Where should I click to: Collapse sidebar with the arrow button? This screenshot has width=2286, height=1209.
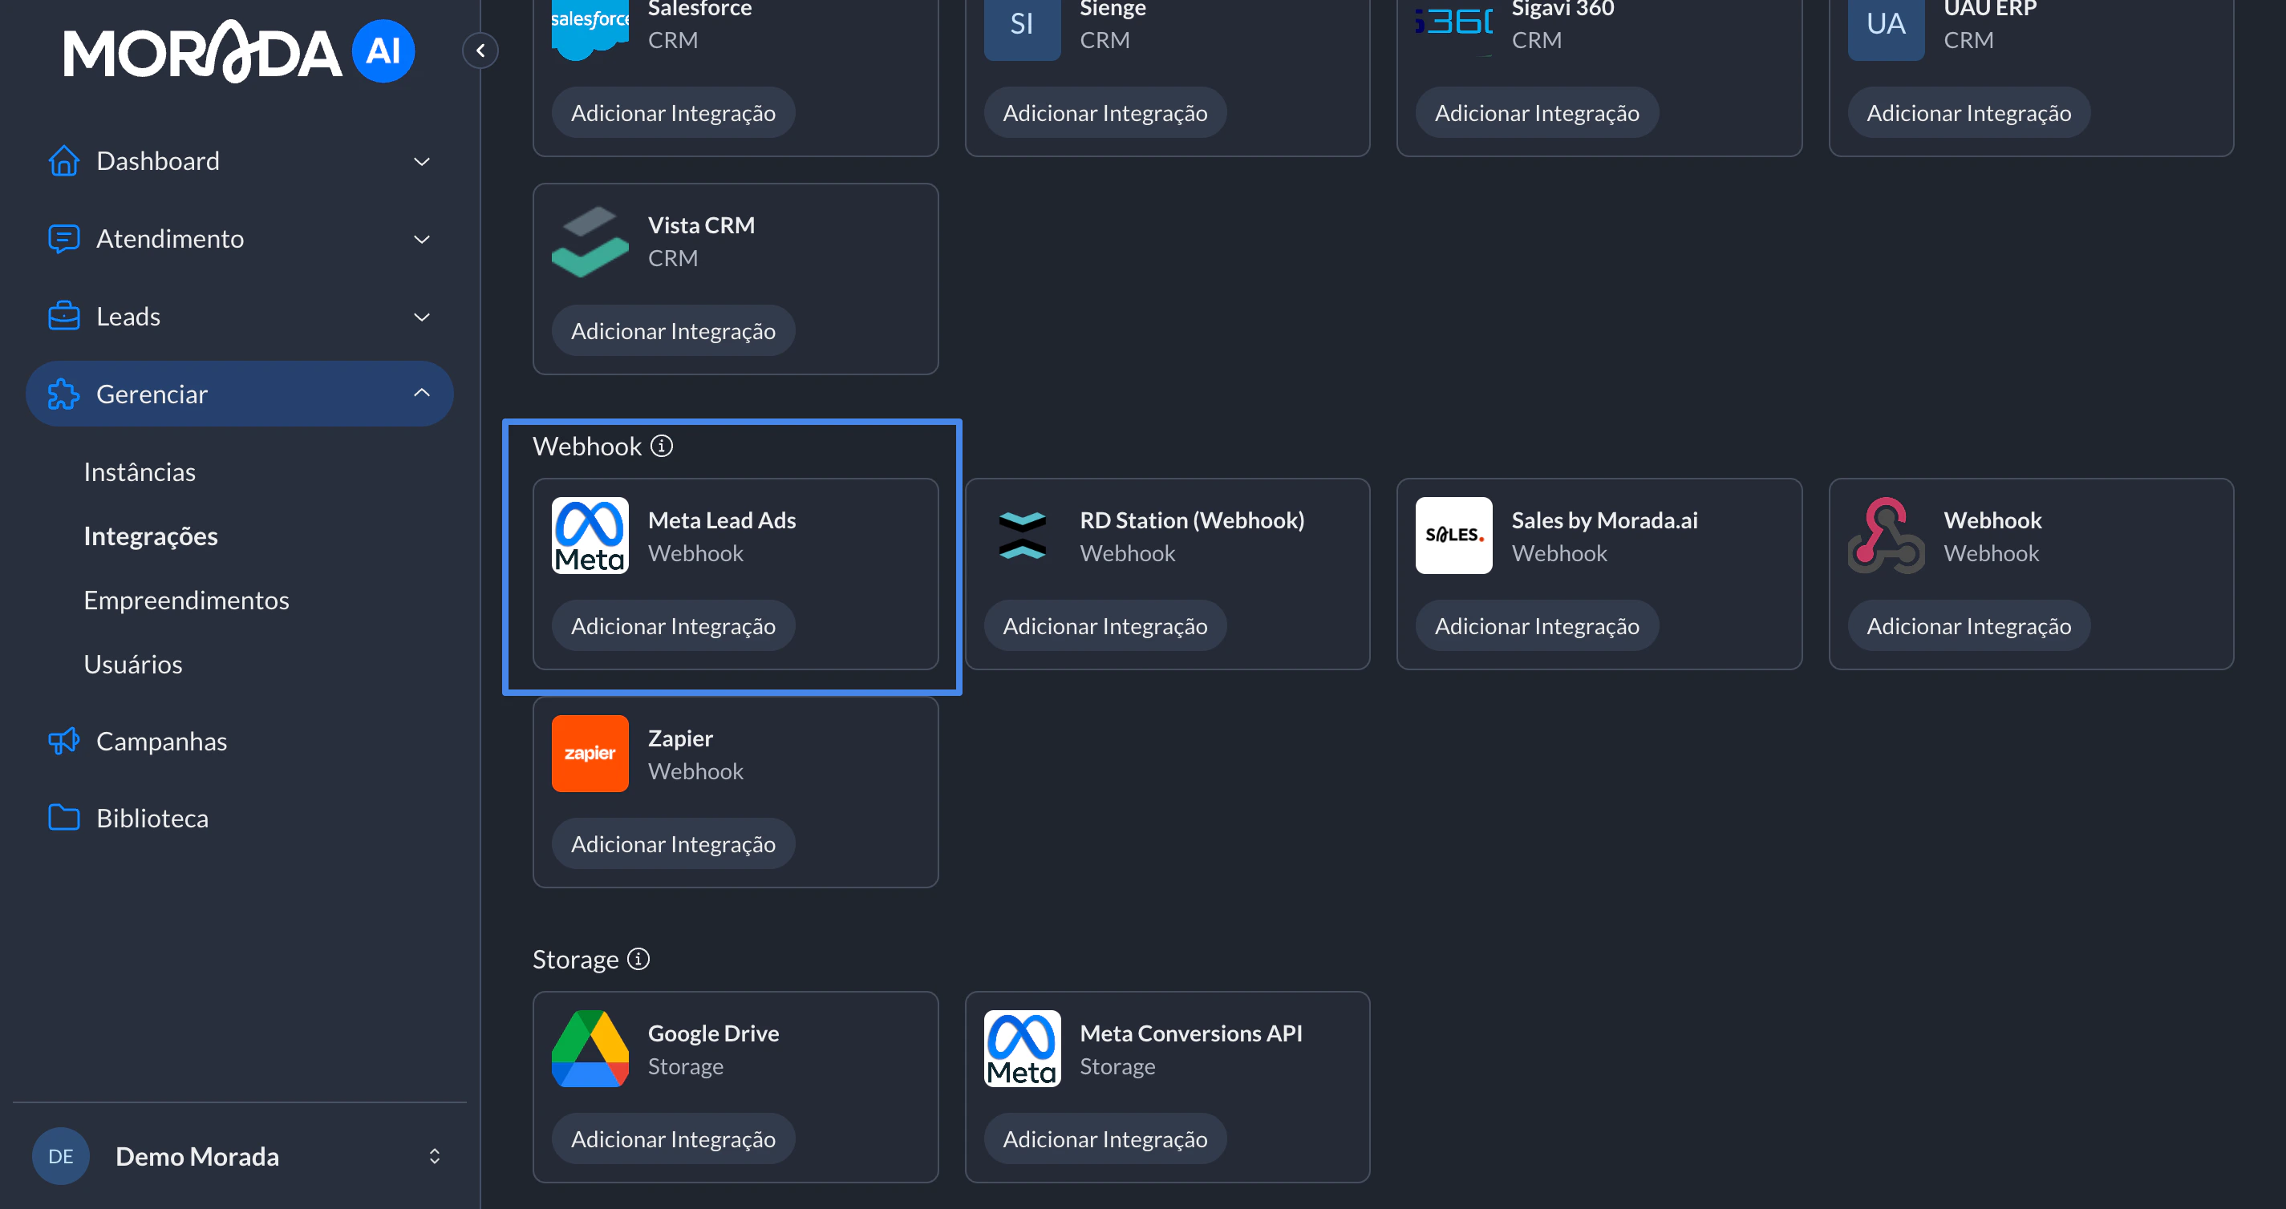coord(480,51)
